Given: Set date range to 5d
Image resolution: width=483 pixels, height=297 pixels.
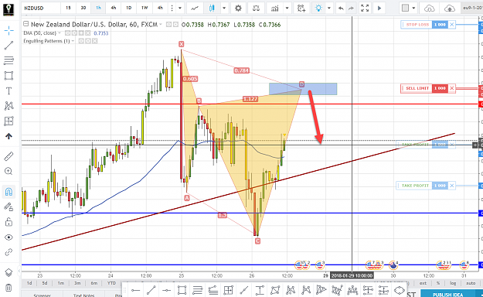Looking at the screenshot, I should click(45, 283).
